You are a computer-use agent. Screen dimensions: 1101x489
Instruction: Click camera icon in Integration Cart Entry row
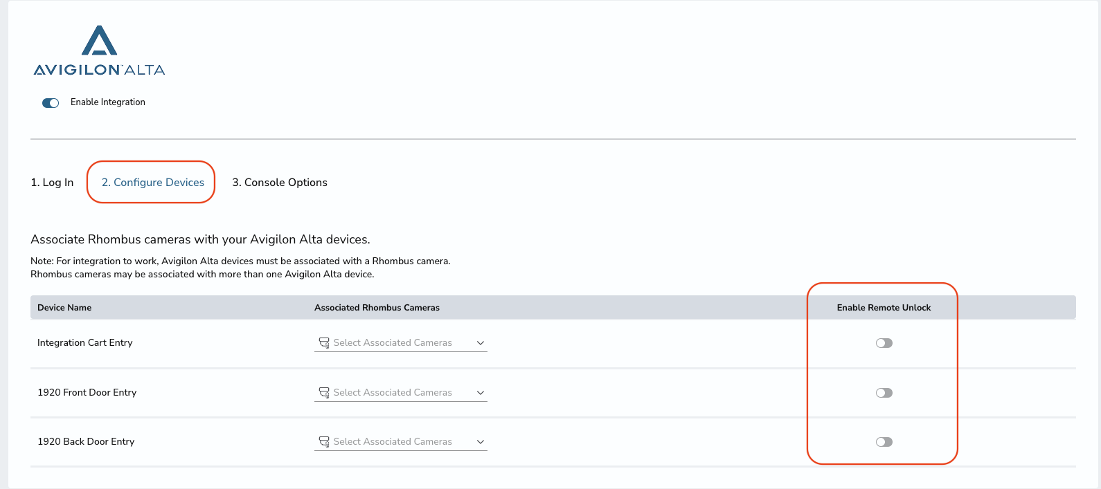(x=323, y=343)
